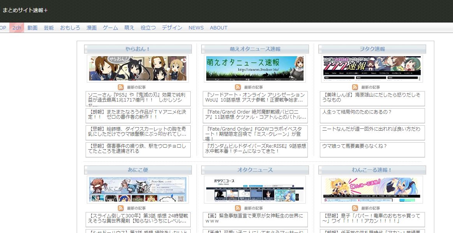
Task: Open the 絵師様、ダイワスカーレット article
Action: point(138,133)
